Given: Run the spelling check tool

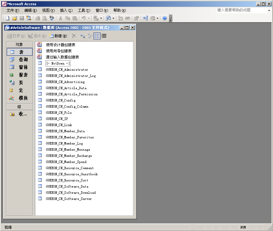Looking at the screenshot, I should (52, 18).
